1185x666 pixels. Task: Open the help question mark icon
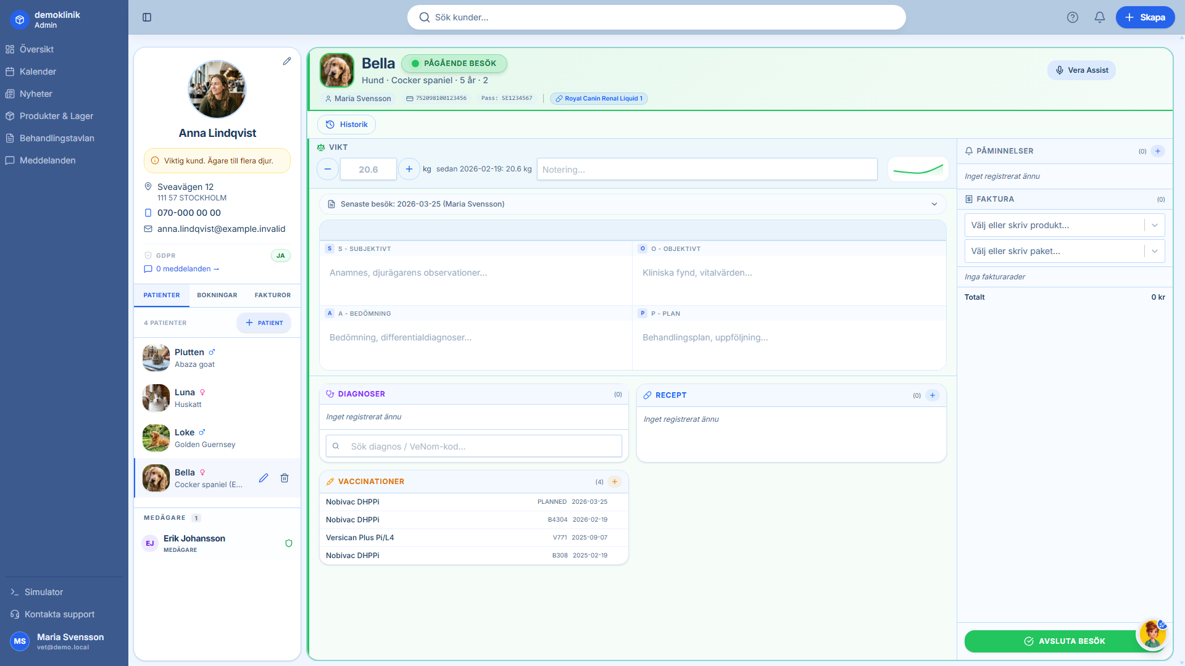[1073, 17]
